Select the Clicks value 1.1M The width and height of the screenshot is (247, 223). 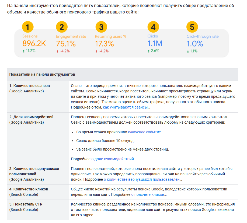[155, 43]
